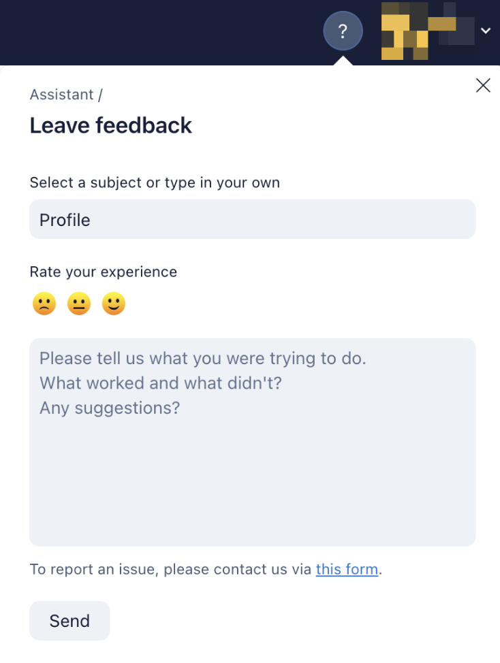Click the 'Select a subject' field label

pos(155,182)
